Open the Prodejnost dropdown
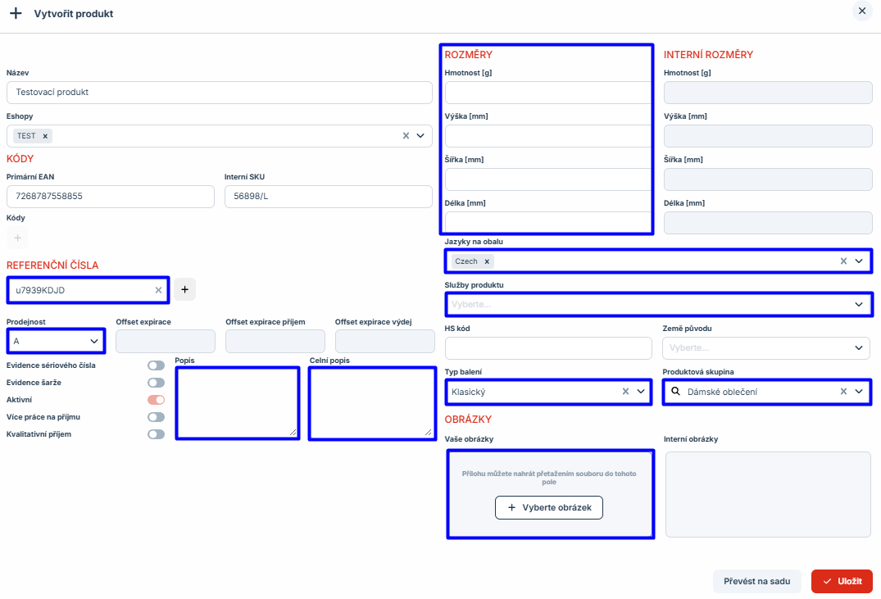Viewport: 881px width, 599px height. point(56,341)
